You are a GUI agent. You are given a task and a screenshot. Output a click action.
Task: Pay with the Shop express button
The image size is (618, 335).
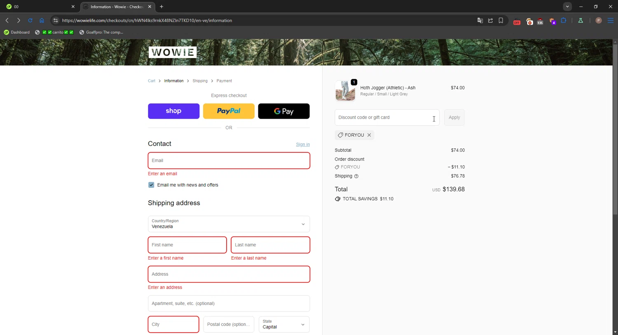[173, 111]
